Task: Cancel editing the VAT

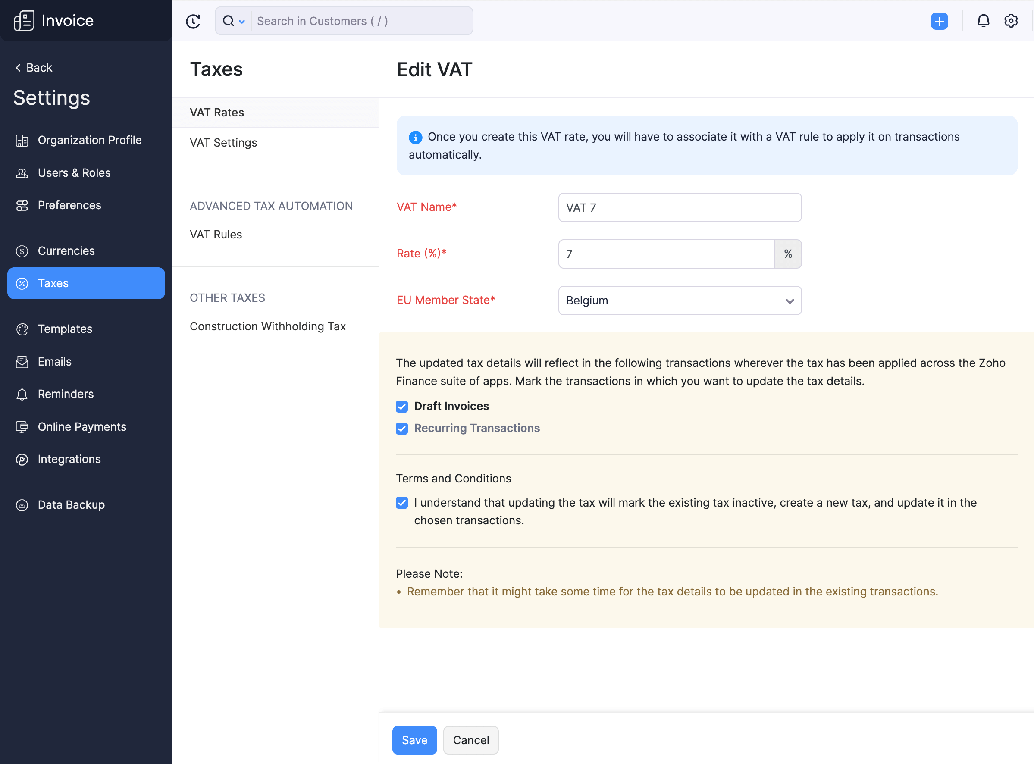Action: click(x=470, y=740)
